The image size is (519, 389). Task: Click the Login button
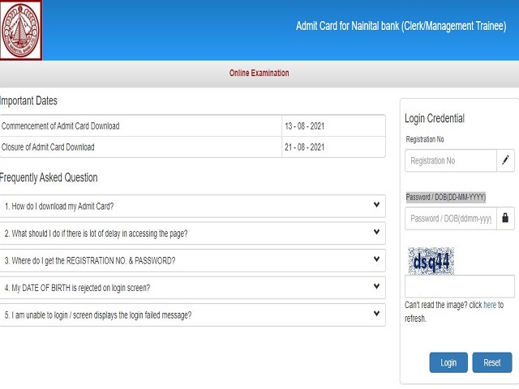(448, 362)
